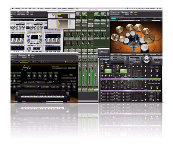The image size is (173, 145).
Task: Open Preferences tab in piano plugin
Action: [44, 62]
